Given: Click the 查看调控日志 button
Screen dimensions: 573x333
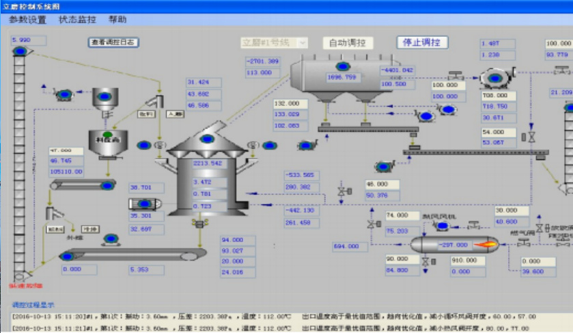Looking at the screenshot, I should point(114,42).
